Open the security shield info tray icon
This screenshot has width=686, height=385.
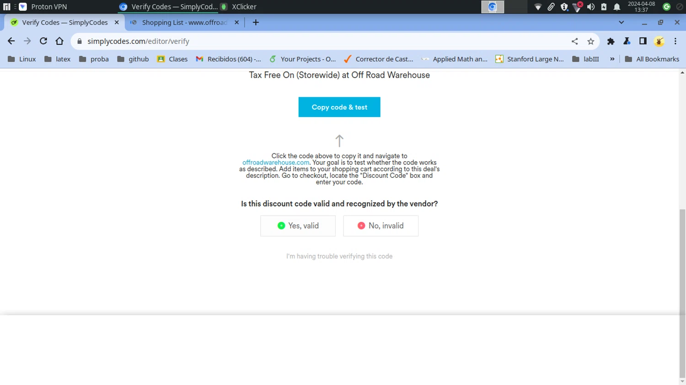(x=564, y=7)
